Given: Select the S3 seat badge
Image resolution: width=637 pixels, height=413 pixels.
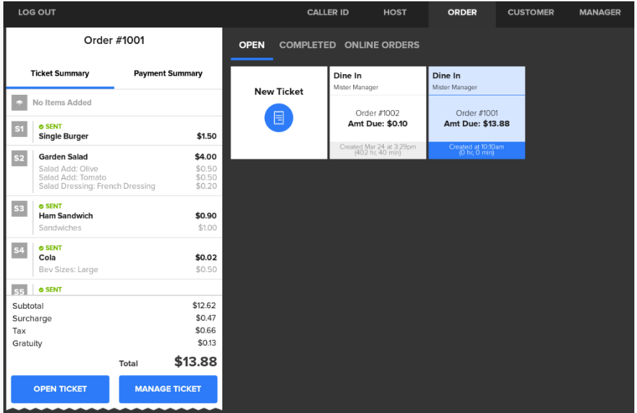Looking at the screenshot, I should (x=19, y=209).
